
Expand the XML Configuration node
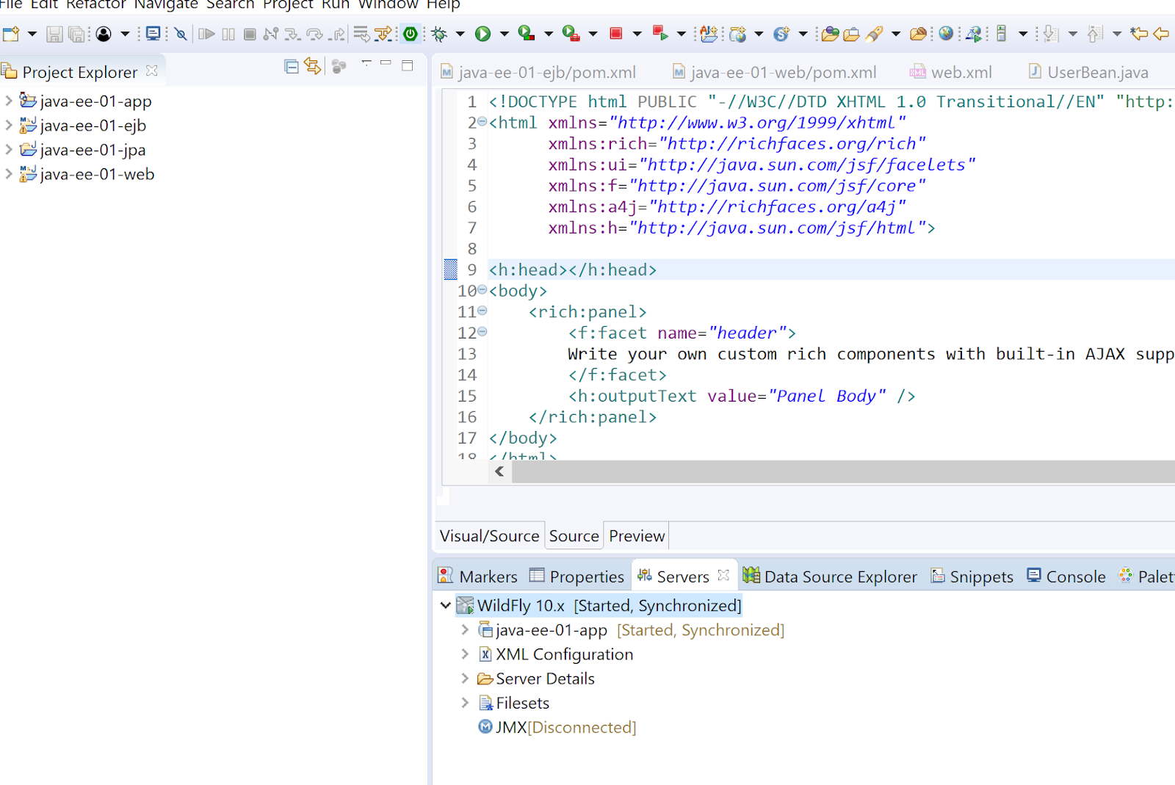[464, 654]
